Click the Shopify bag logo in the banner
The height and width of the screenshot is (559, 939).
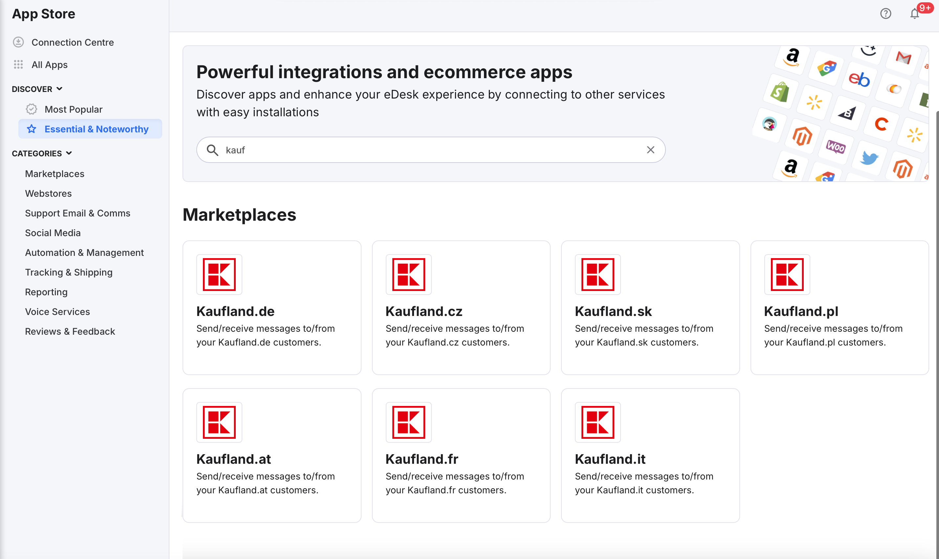point(780,92)
